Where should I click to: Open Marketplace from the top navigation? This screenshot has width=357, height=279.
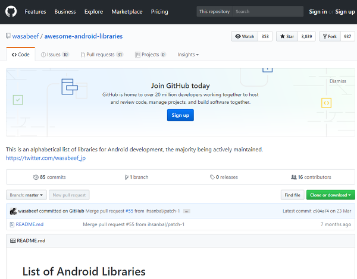[127, 12]
